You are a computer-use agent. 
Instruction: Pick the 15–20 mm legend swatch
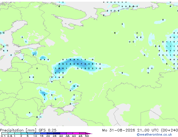click(x=44, y=133)
